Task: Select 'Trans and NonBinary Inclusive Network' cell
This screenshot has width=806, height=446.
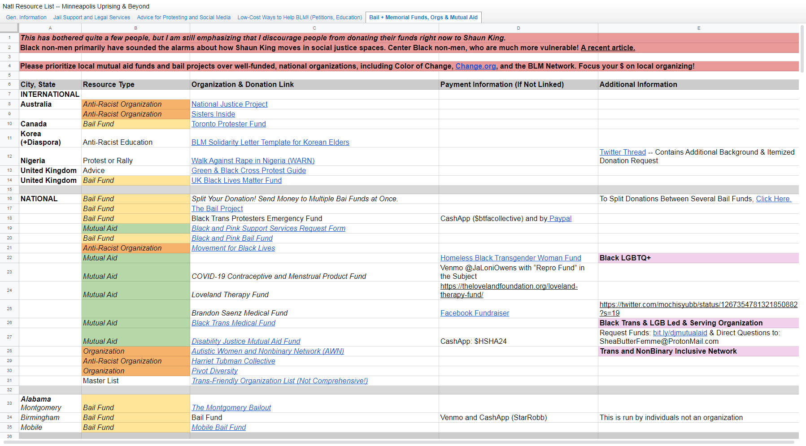Action: pos(698,351)
